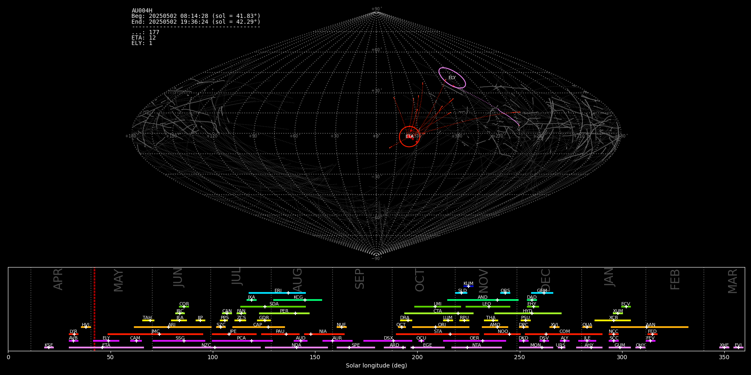The height and width of the screenshot is (375, 751).
Task: Click the 'ELY: 1' count in the header
Action: click(x=142, y=43)
